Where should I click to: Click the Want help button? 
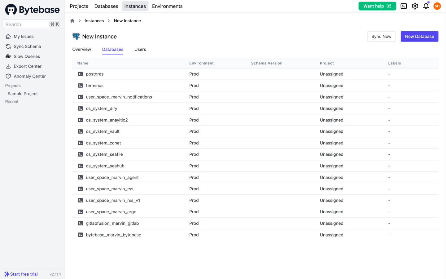click(377, 6)
